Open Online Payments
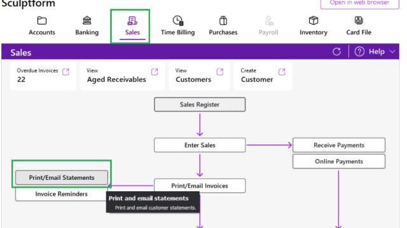The width and height of the screenshot is (407, 228). (339, 161)
